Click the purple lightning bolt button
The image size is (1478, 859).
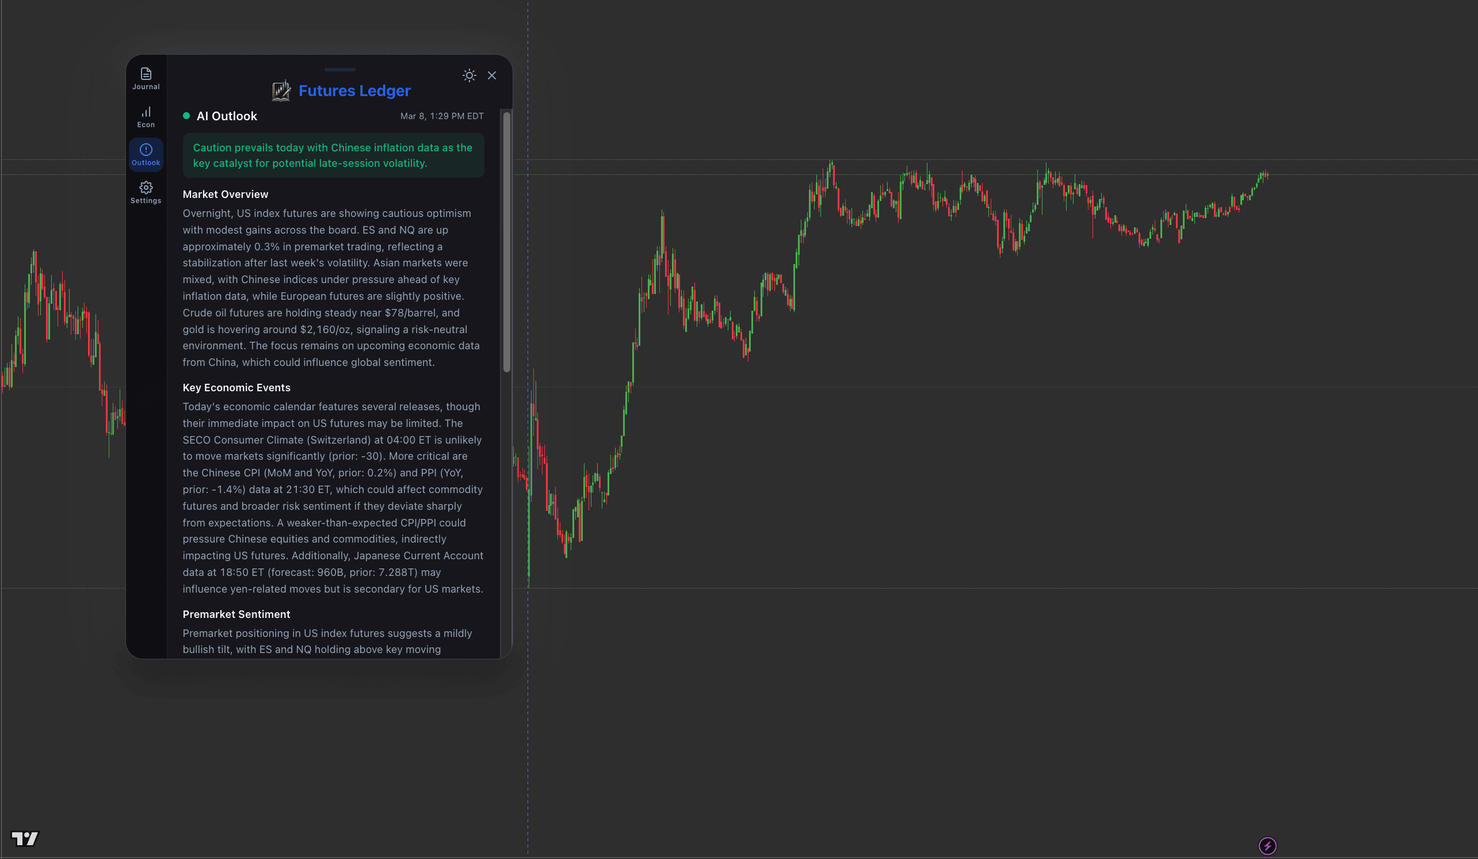(x=1268, y=846)
